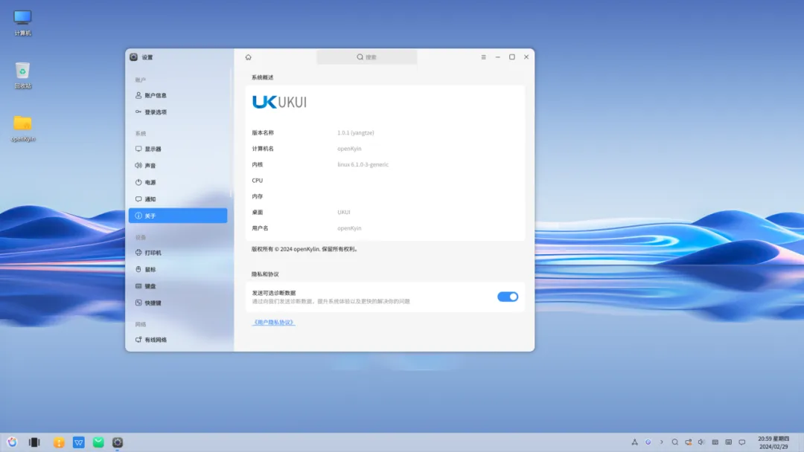Screen dimensions: 804x452
Task: Click kernel value linux 6.1.0-3-generic
Action: pos(363,164)
